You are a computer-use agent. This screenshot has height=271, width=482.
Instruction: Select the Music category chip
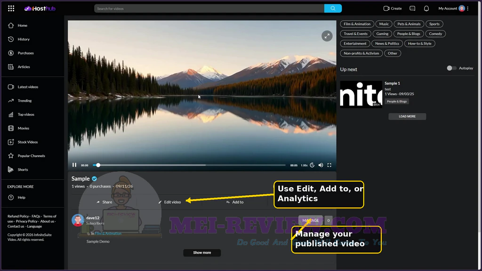point(384,24)
